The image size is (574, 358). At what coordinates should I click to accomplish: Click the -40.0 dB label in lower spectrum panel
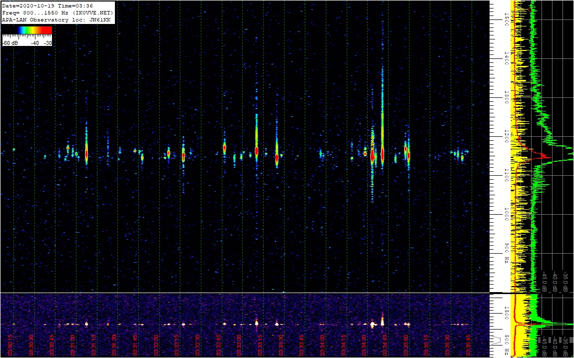click(x=555, y=346)
